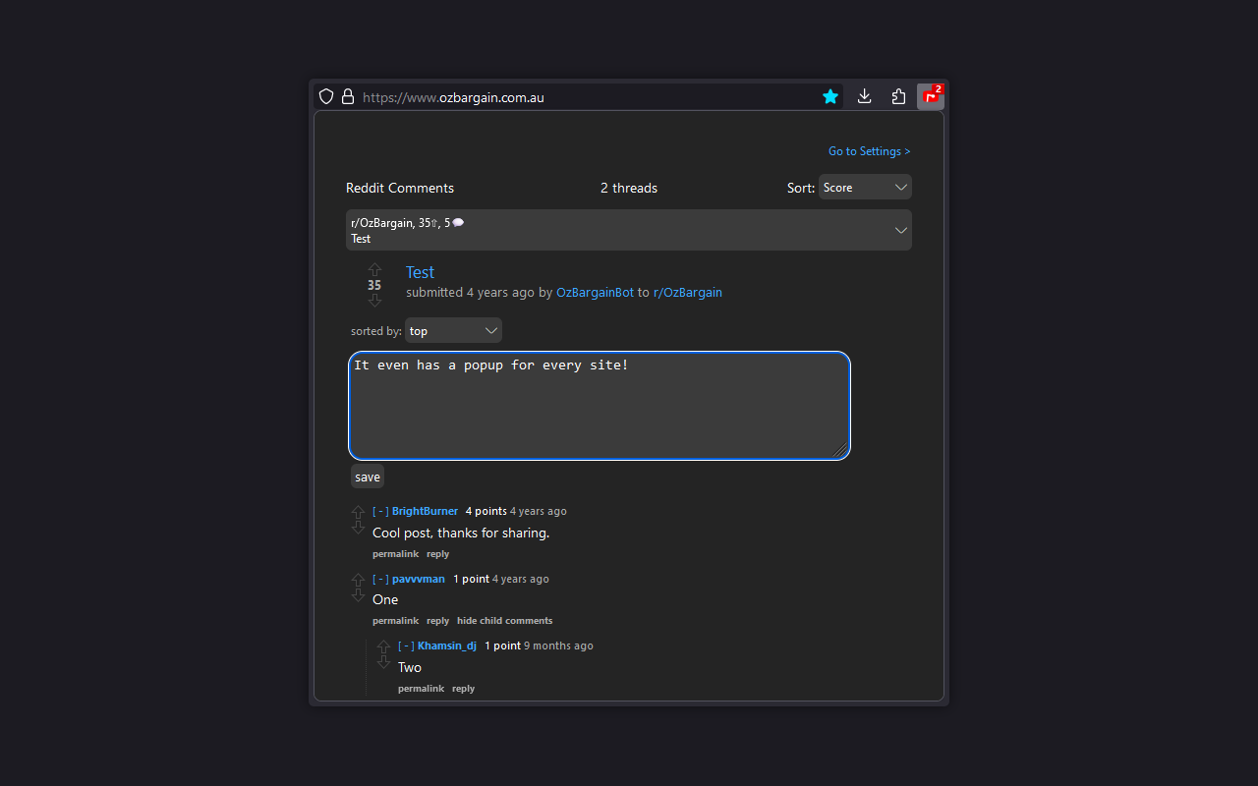The width and height of the screenshot is (1258, 786).
Task: Open BrightBurner's username link
Action: tap(425, 511)
